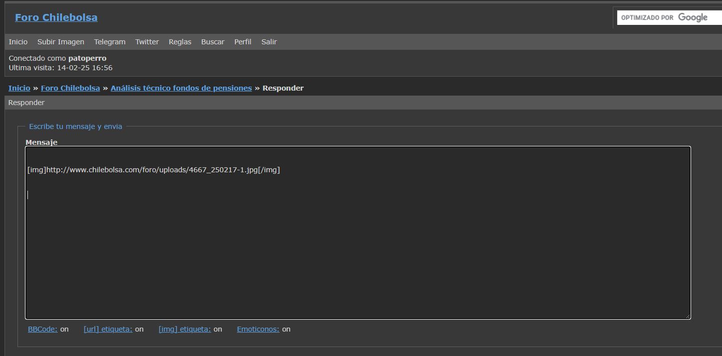Open the Twitter menu link
Image resolution: width=722 pixels, height=356 pixels.
tap(147, 42)
